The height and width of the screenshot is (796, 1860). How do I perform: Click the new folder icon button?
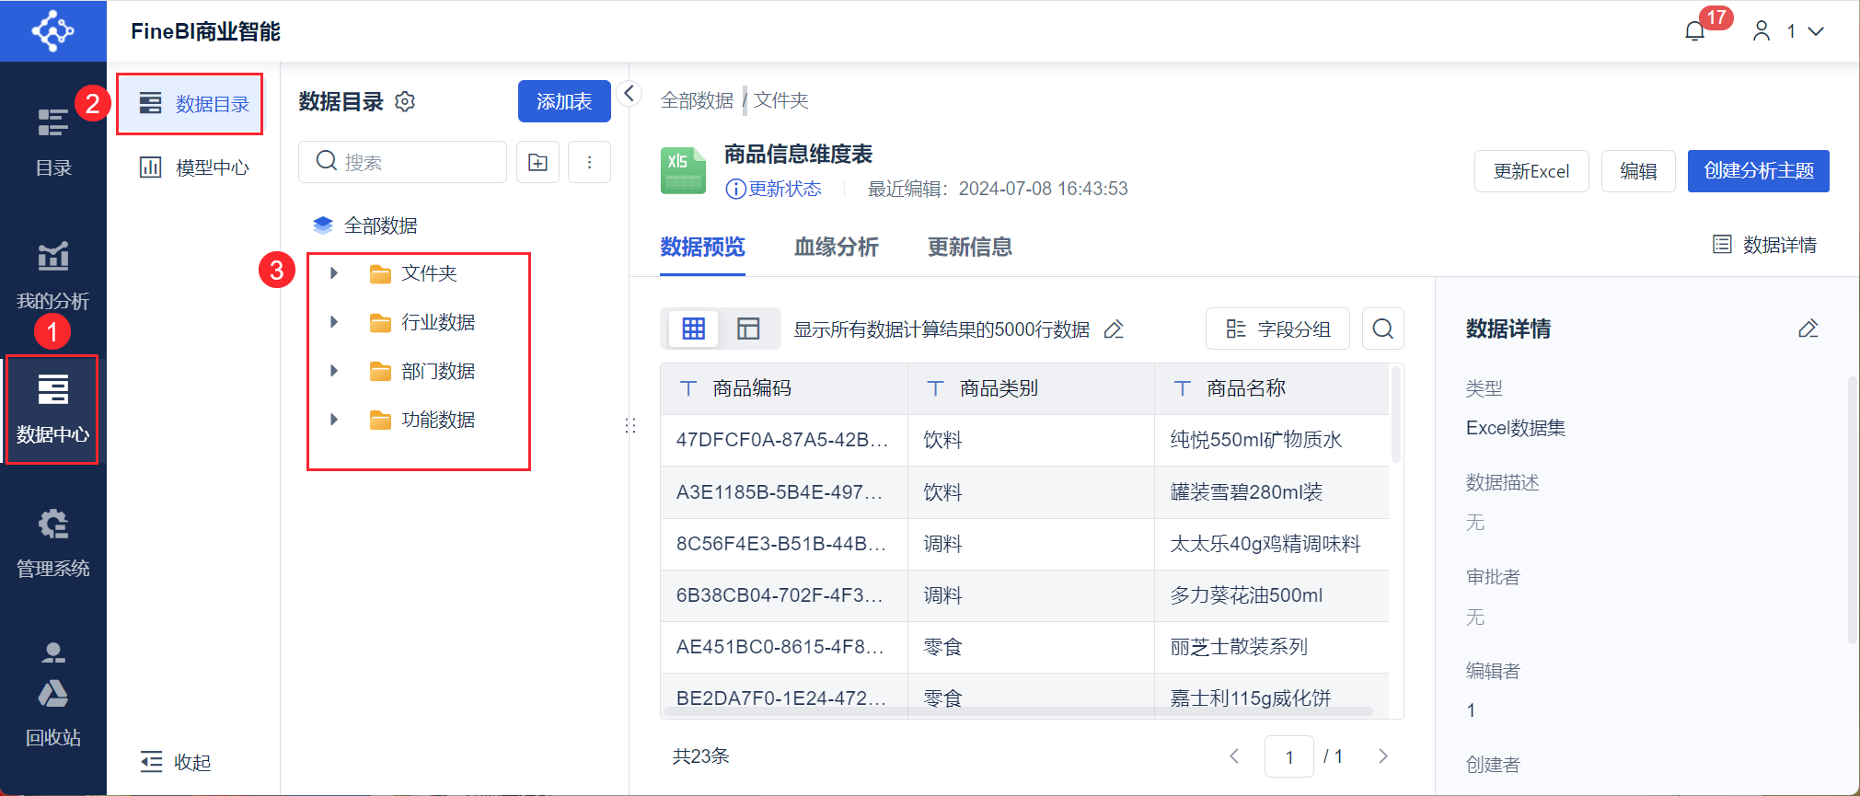[x=538, y=162]
